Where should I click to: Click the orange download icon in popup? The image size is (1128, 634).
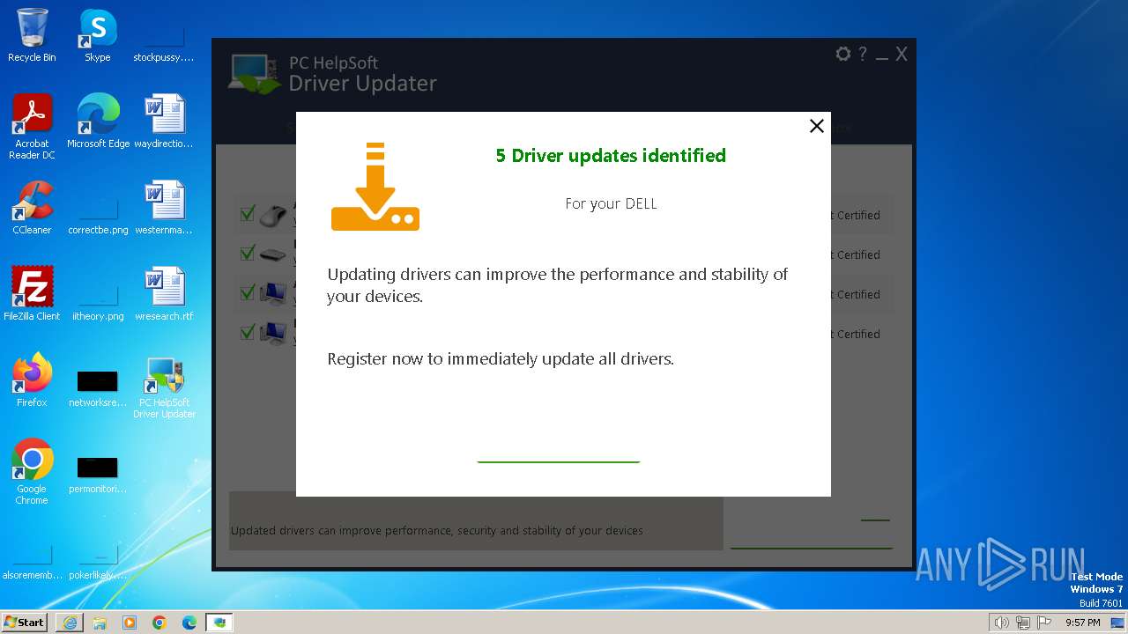tap(375, 187)
